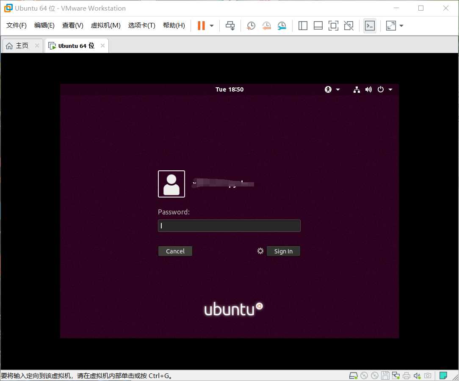Expand the accessibility menu arrow
459x381 pixels.
338,89
